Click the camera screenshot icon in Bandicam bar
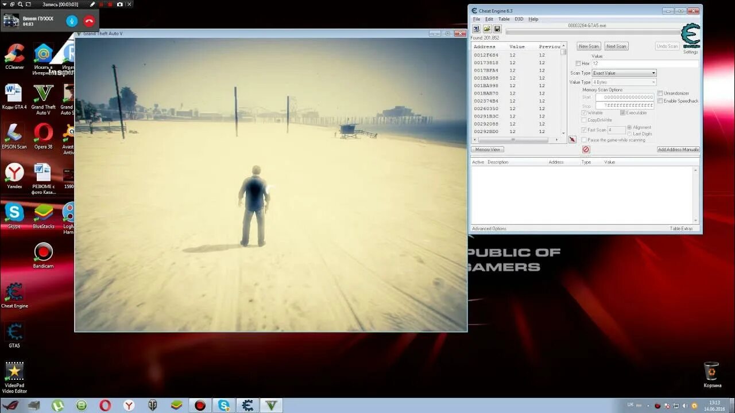The height and width of the screenshot is (413, 735). coord(119,4)
